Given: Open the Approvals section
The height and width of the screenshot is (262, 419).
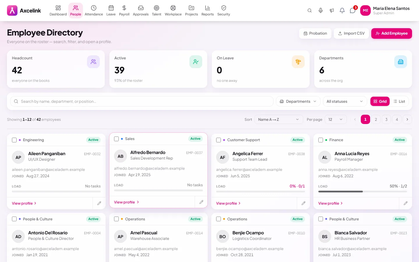Looking at the screenshot, I should point(141,10).
